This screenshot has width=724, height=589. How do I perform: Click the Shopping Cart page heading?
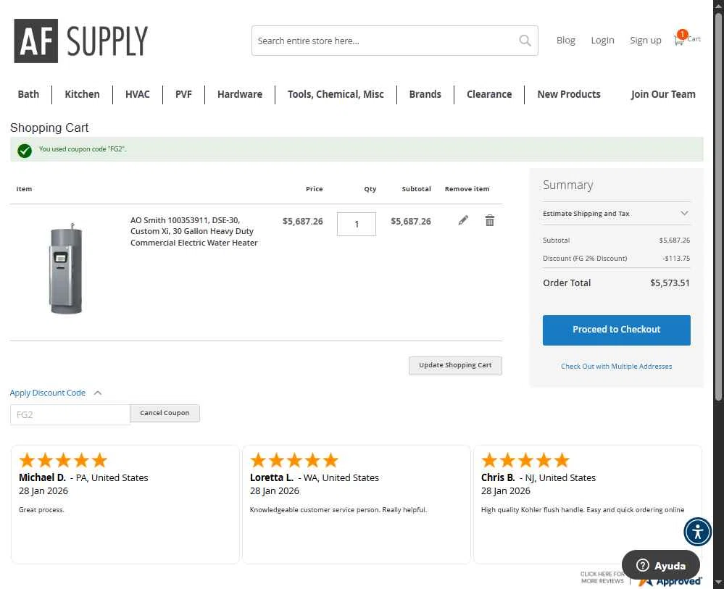tap(49, 128)
